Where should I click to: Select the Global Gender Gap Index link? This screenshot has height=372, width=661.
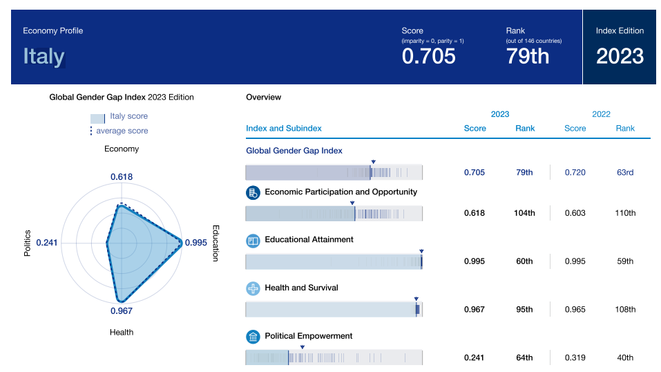(294, 151)
